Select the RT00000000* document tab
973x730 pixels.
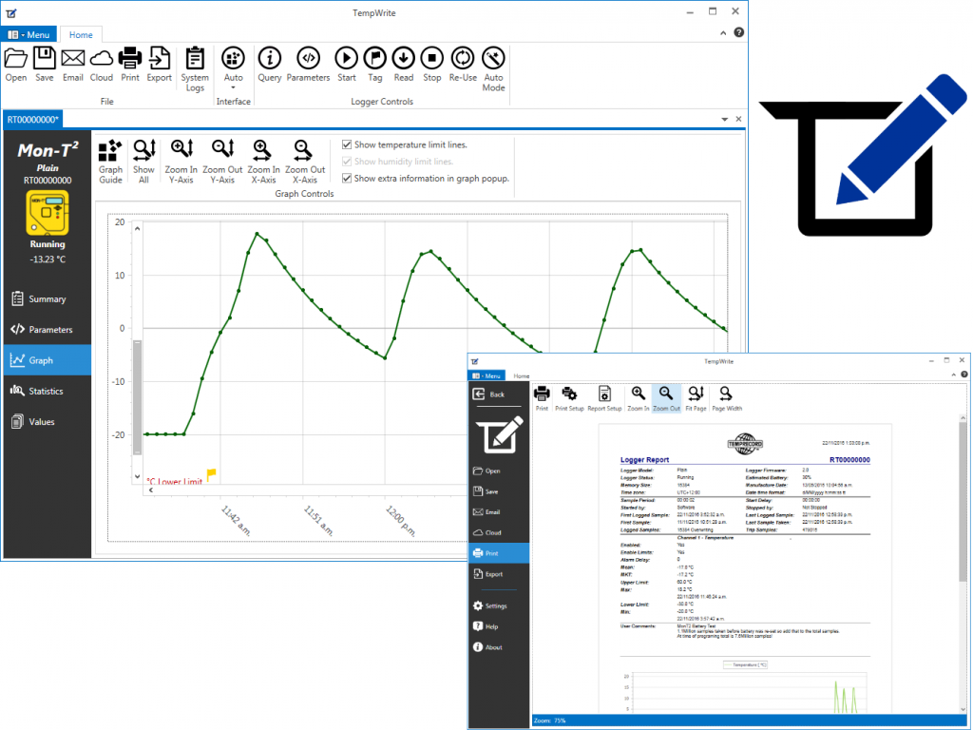(x=33, y=119)
